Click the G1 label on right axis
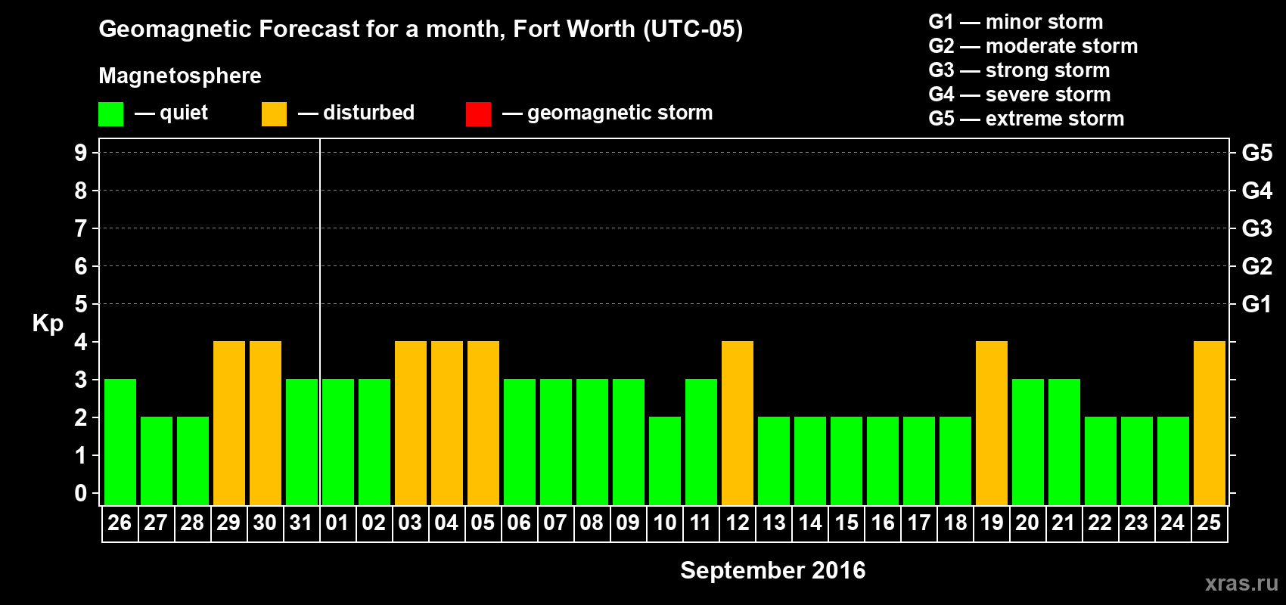The width and height of the screenshot is (1286, 605). click(1257, 304)
